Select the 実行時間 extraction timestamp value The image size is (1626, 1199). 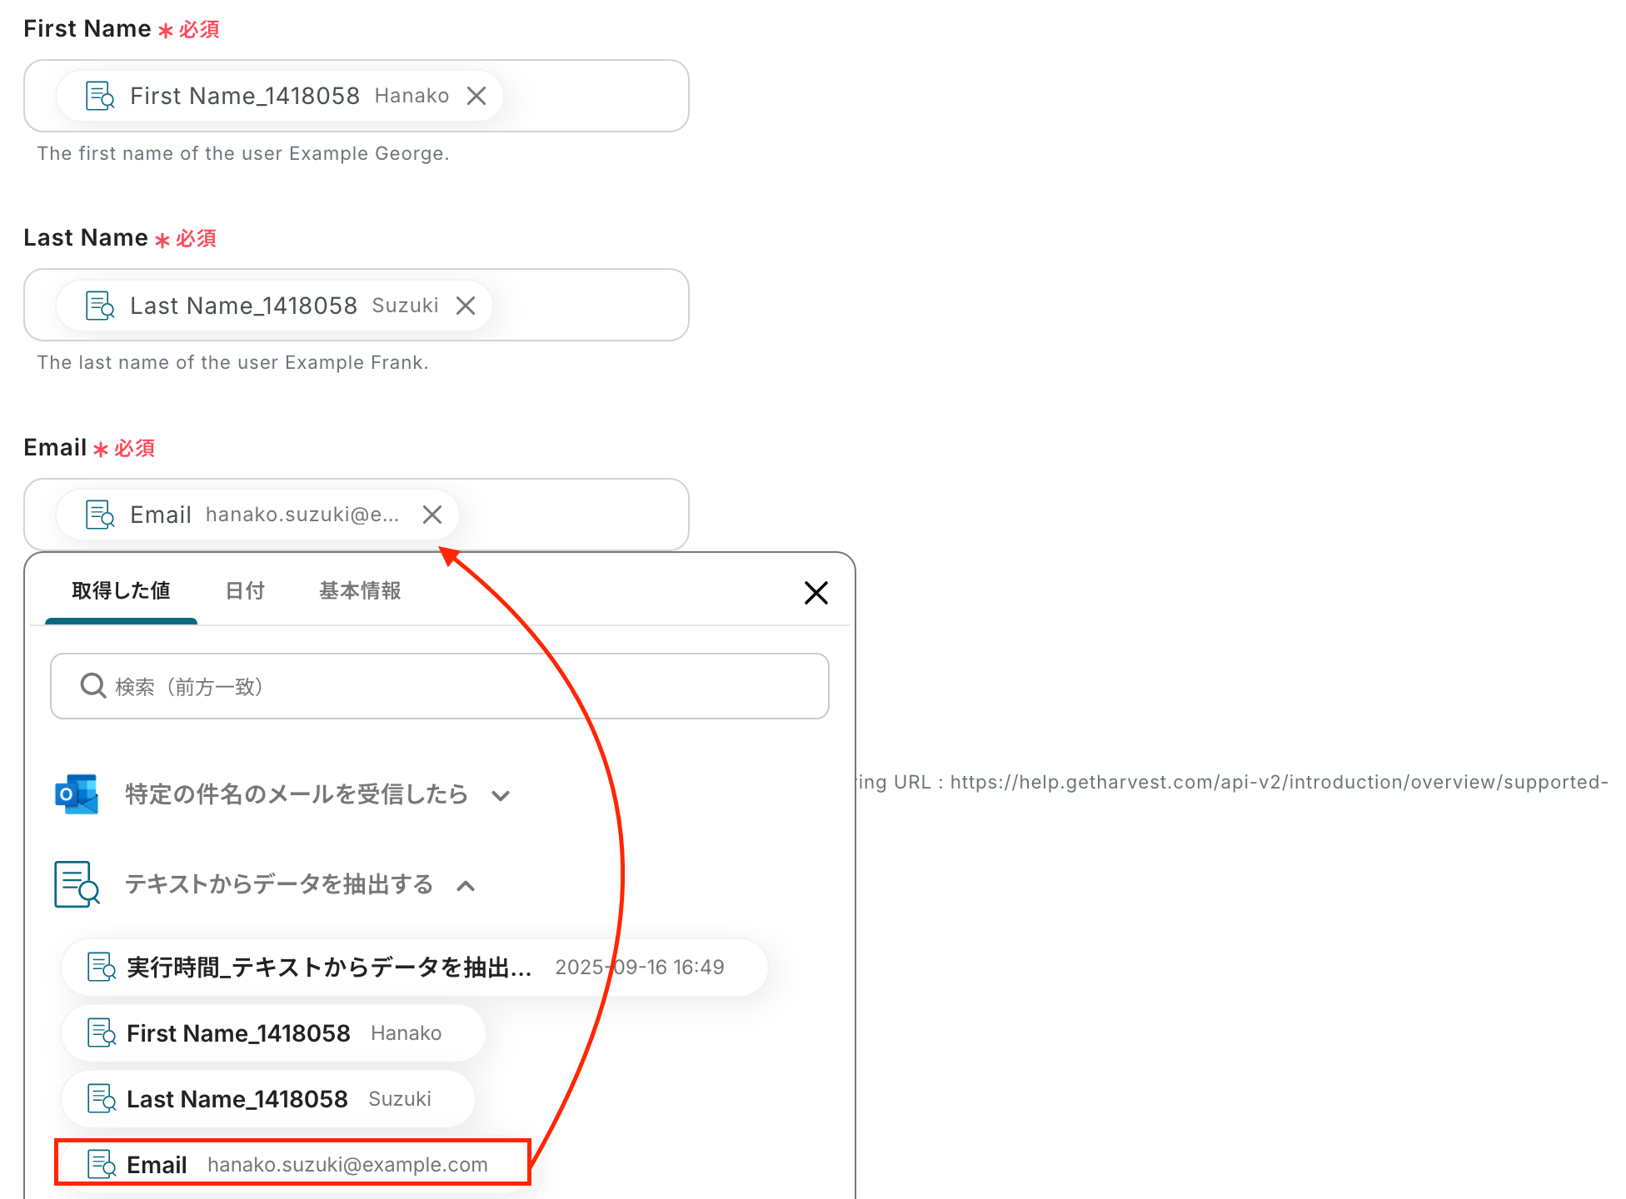pyautogui.click(x=414, y=968)
